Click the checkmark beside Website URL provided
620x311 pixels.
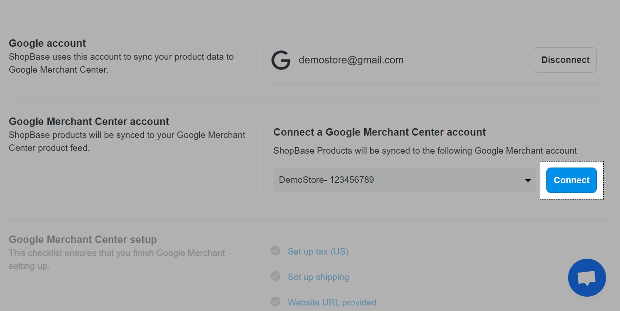(x=275, y=302)
